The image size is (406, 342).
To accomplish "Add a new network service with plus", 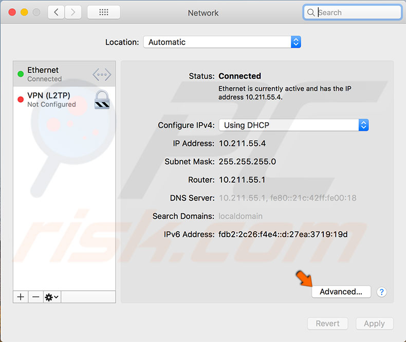I will tap(21, 297).
